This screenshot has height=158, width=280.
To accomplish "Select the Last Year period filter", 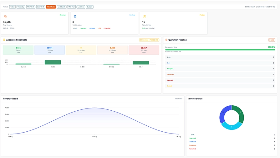I will (81, 7).
